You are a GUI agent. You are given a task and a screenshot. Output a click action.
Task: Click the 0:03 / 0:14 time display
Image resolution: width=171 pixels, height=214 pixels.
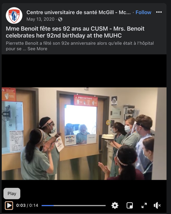click(27, 205)
